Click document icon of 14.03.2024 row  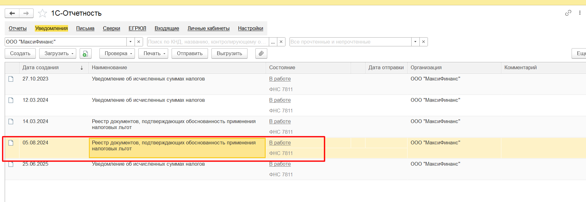[x=11, y=122]
